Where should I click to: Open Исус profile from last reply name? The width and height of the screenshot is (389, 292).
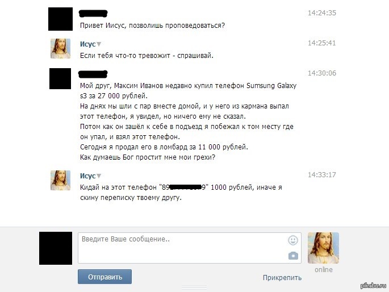(87, 176)
